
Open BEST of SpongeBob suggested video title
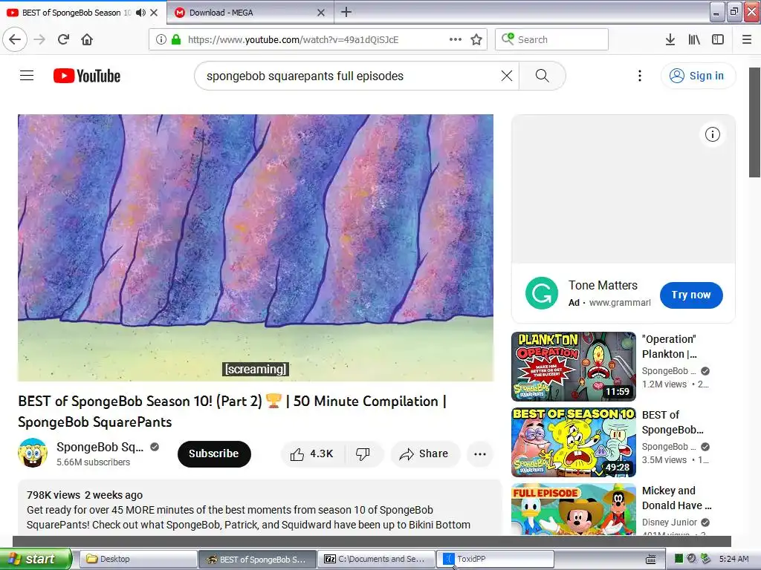[x=673, y=422]
